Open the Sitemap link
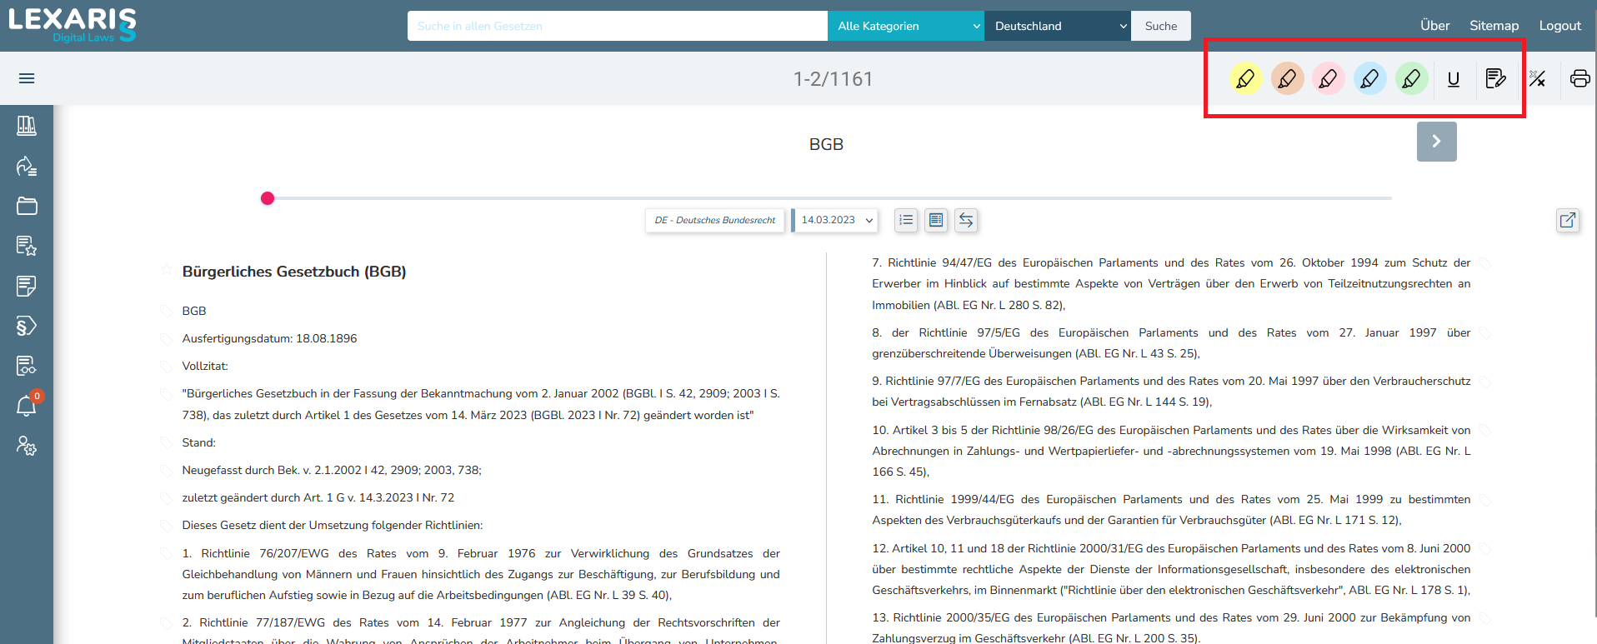The height and width of the screenshot is (644, 1597). point(1494,26)
